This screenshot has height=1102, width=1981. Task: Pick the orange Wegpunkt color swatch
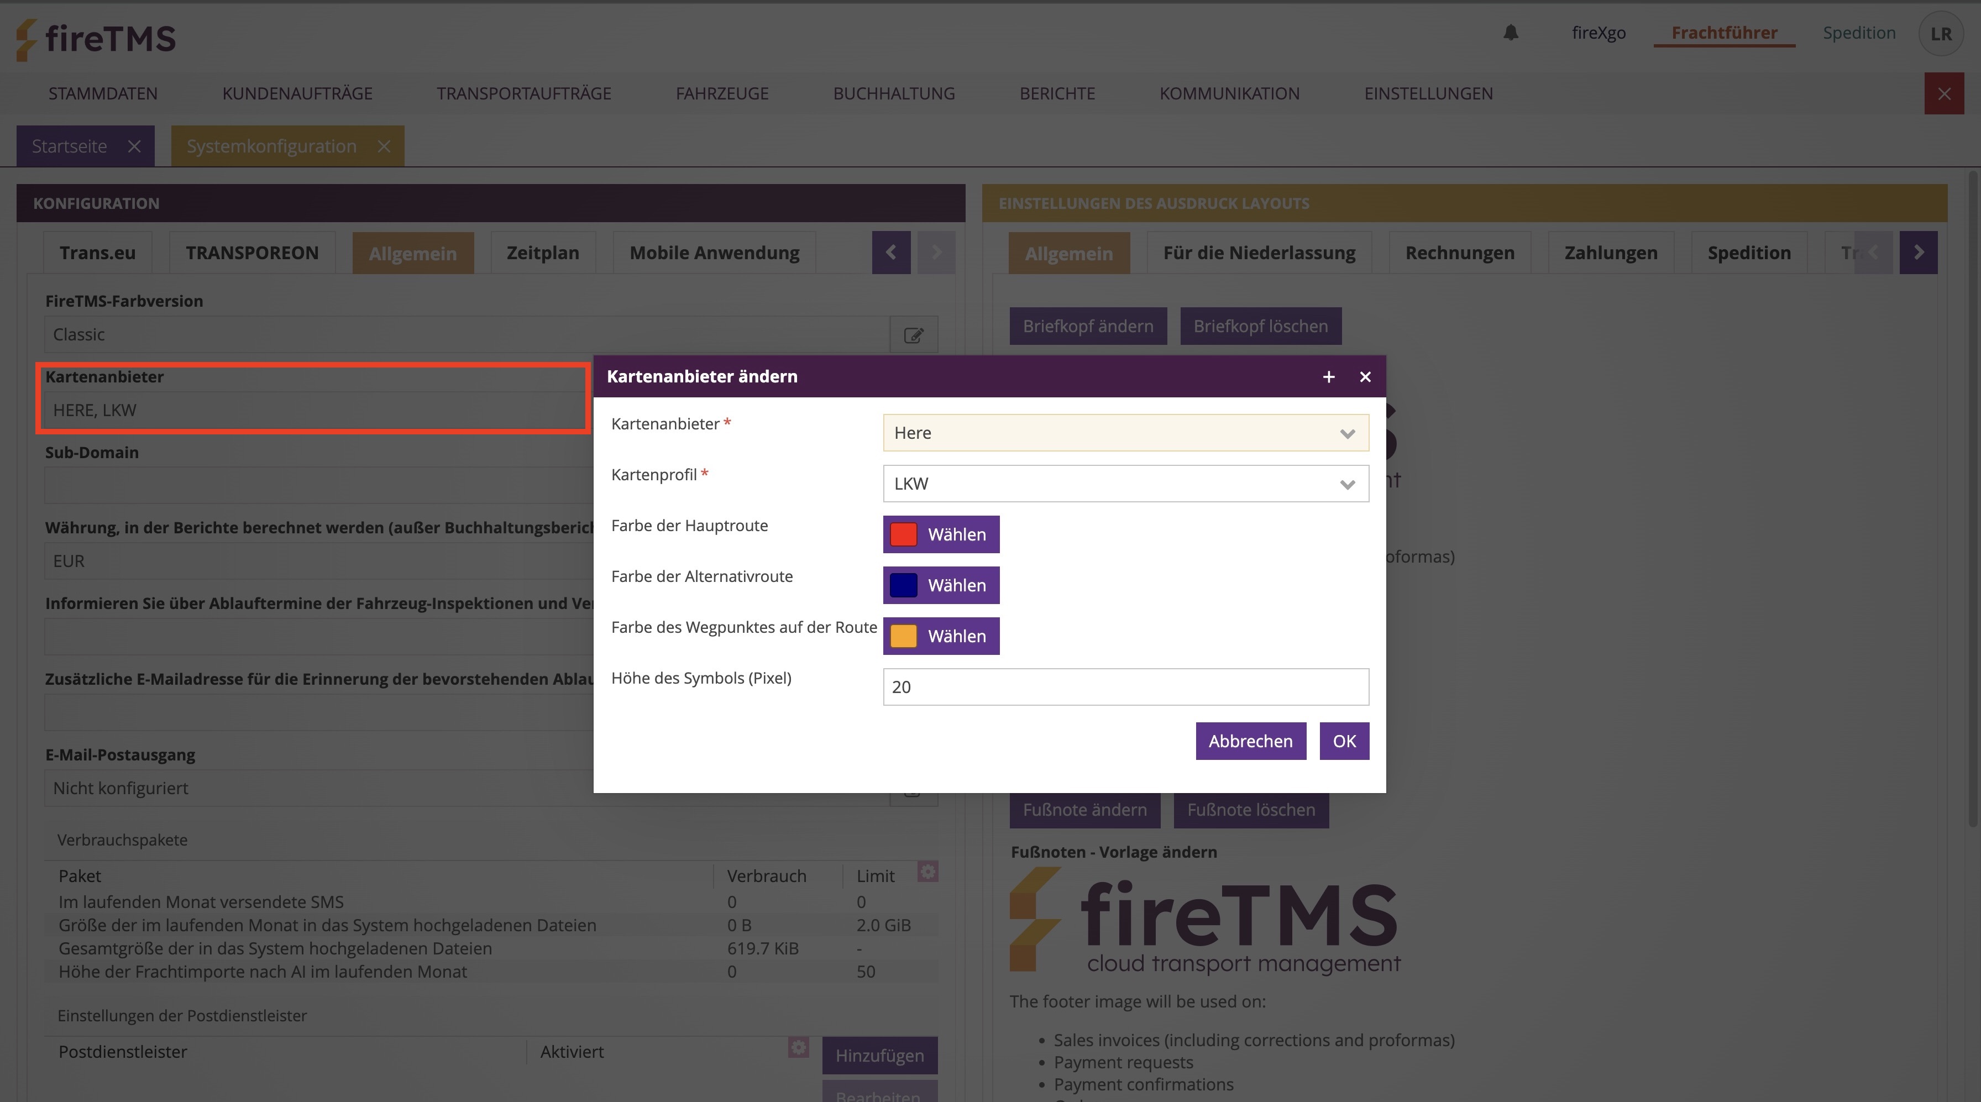pos(903,636)
